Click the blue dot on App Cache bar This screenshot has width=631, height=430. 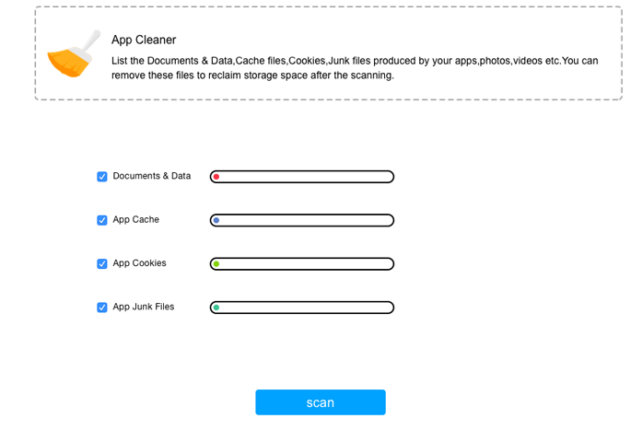216,220
